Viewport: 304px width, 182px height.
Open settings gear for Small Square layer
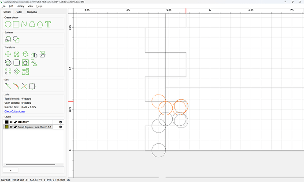click(60, 127)
